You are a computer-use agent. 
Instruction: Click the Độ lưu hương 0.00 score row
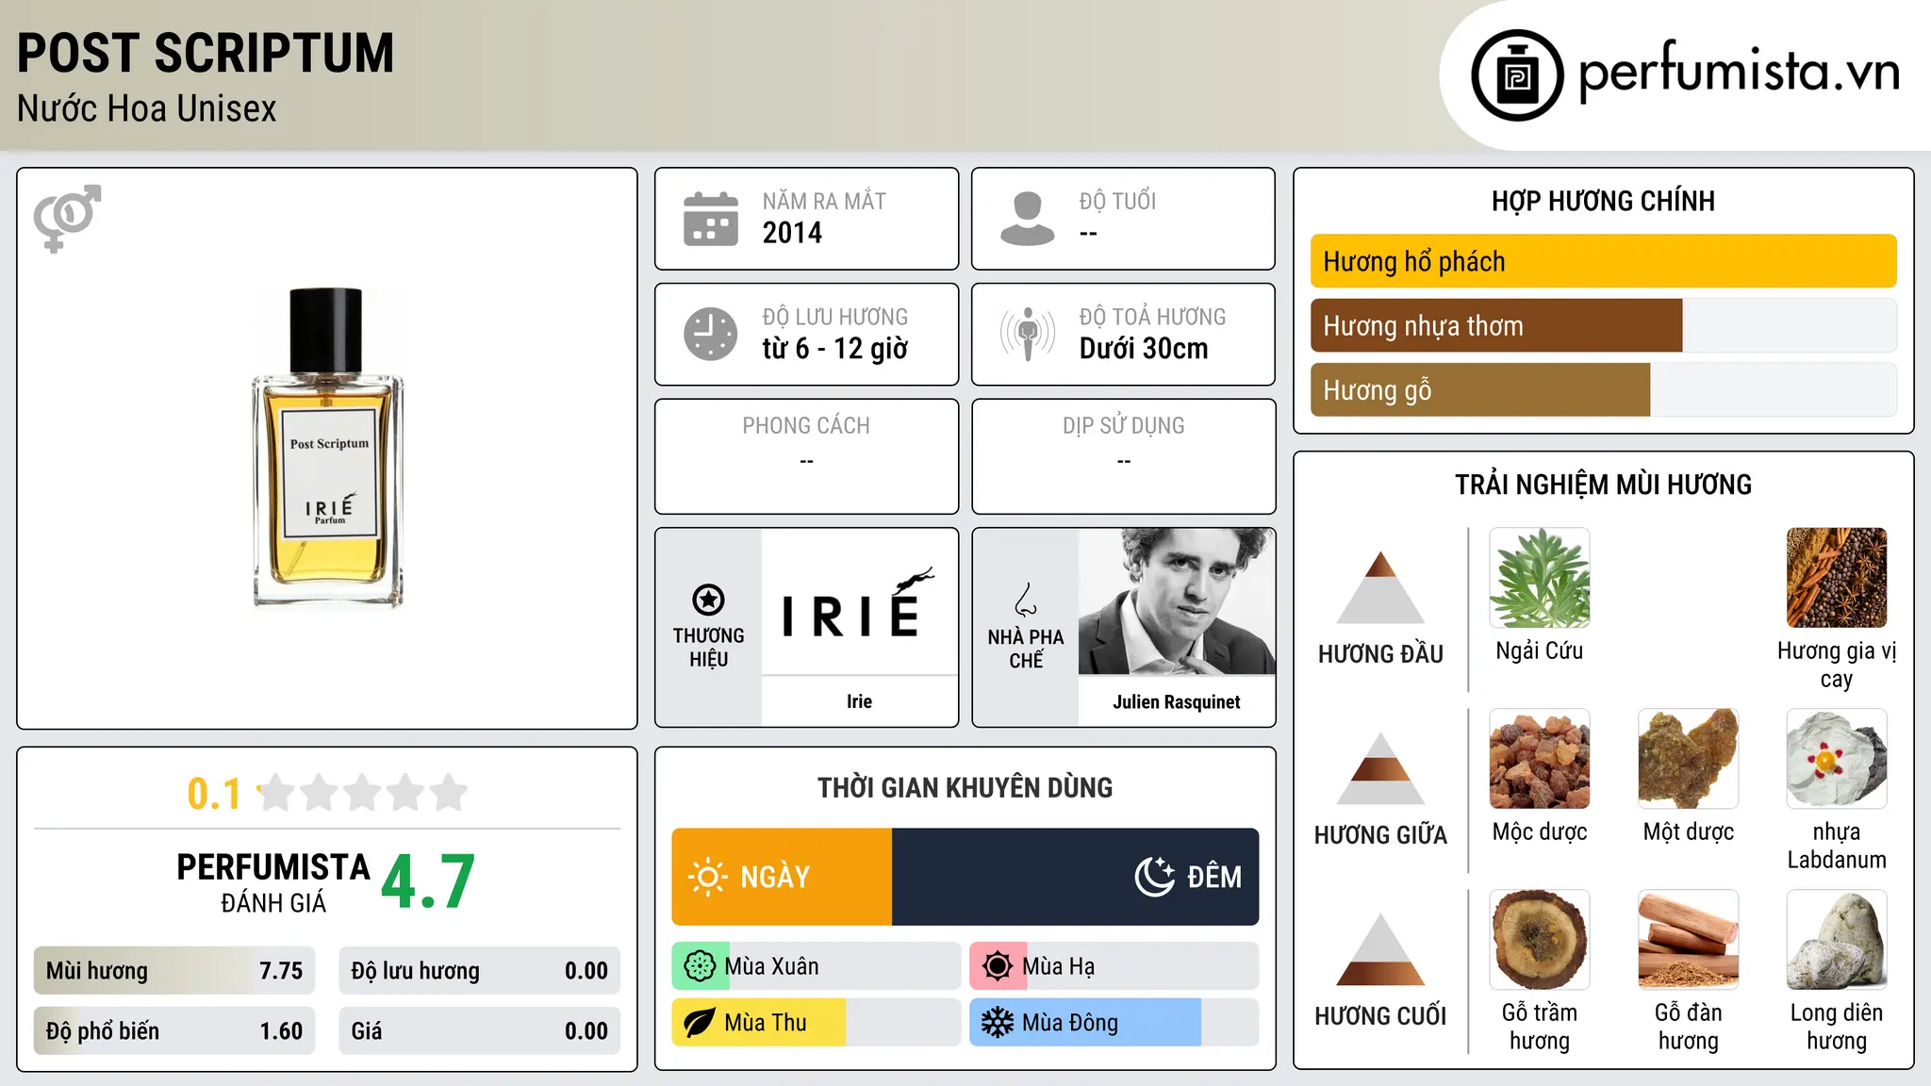click(479, 971)
